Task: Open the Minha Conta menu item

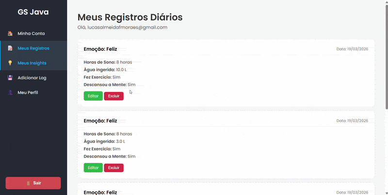Action: [x=33, y=33]
